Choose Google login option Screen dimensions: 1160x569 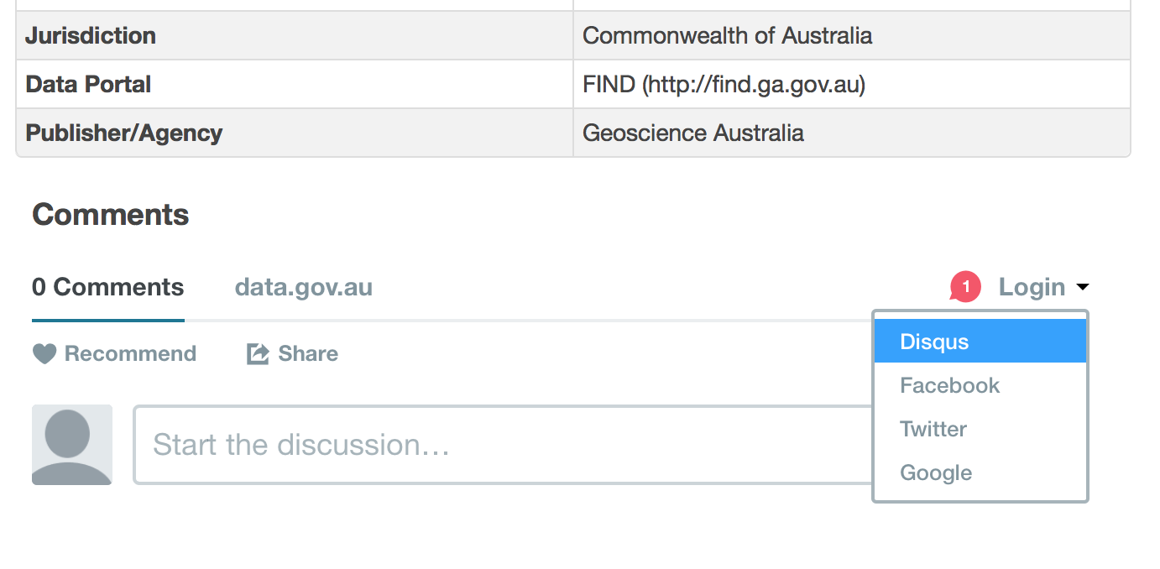[x=936, y=472]
